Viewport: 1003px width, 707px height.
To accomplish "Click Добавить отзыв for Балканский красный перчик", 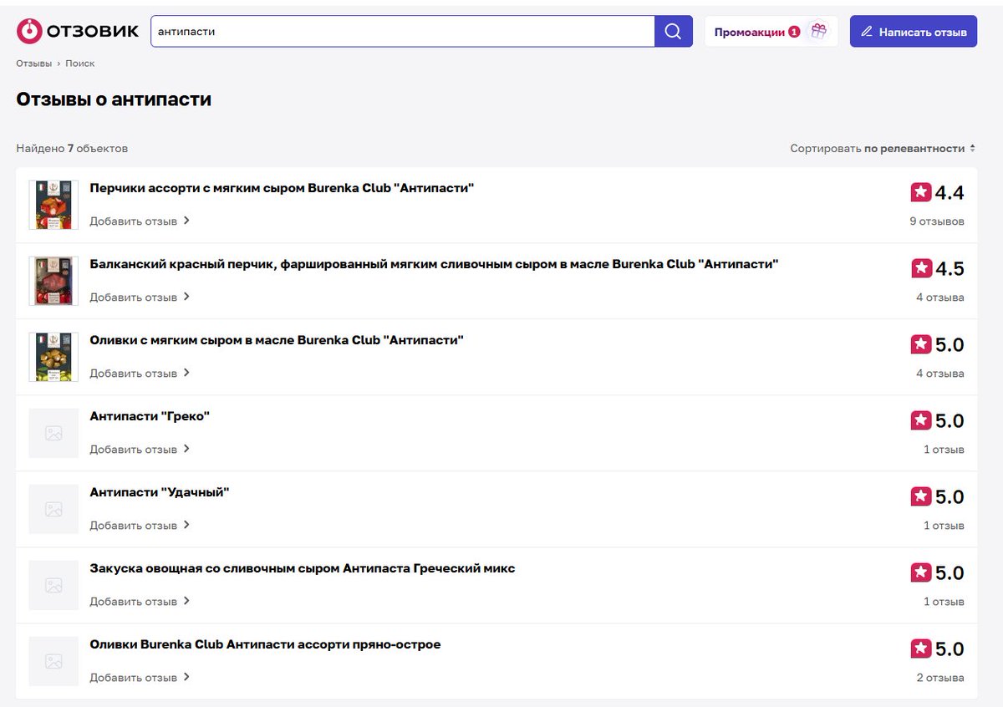I will coord(134,298).
